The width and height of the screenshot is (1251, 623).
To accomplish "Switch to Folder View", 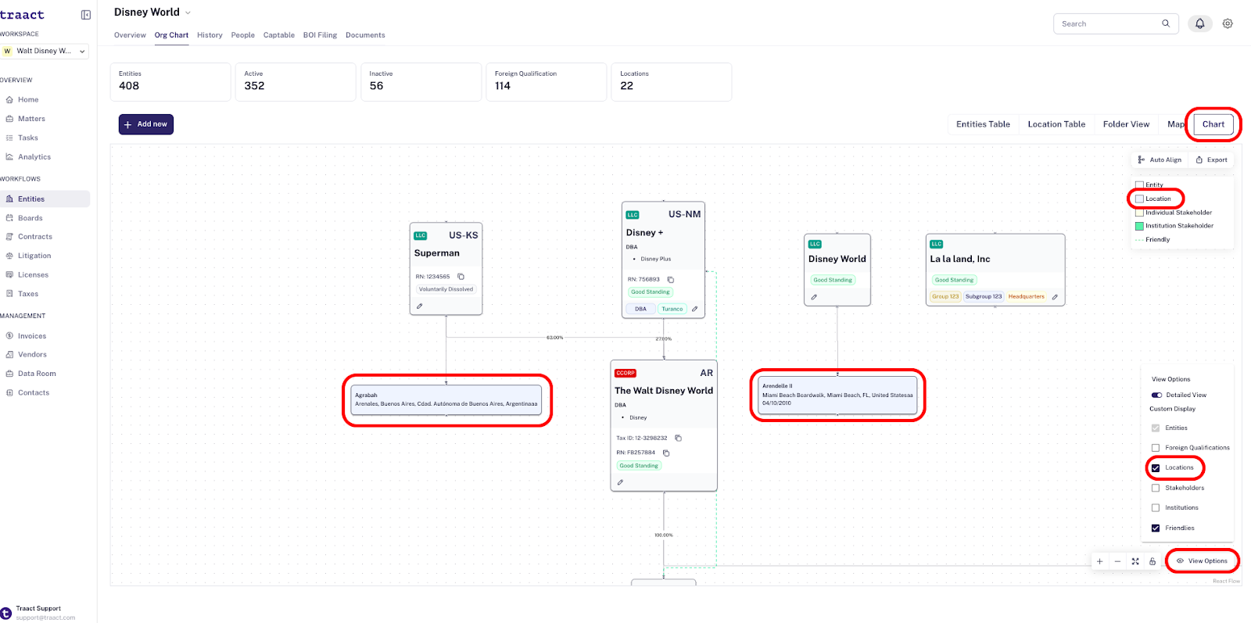I will point(1126,124).
